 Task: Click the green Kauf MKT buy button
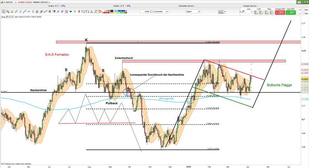[x=291, y=13]
